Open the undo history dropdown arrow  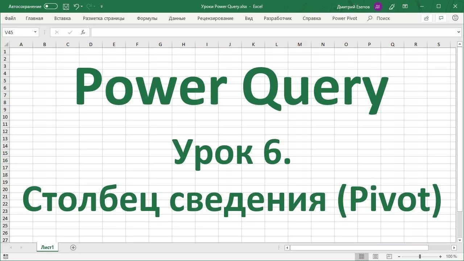pyautogui.click(x=82, y=7)
